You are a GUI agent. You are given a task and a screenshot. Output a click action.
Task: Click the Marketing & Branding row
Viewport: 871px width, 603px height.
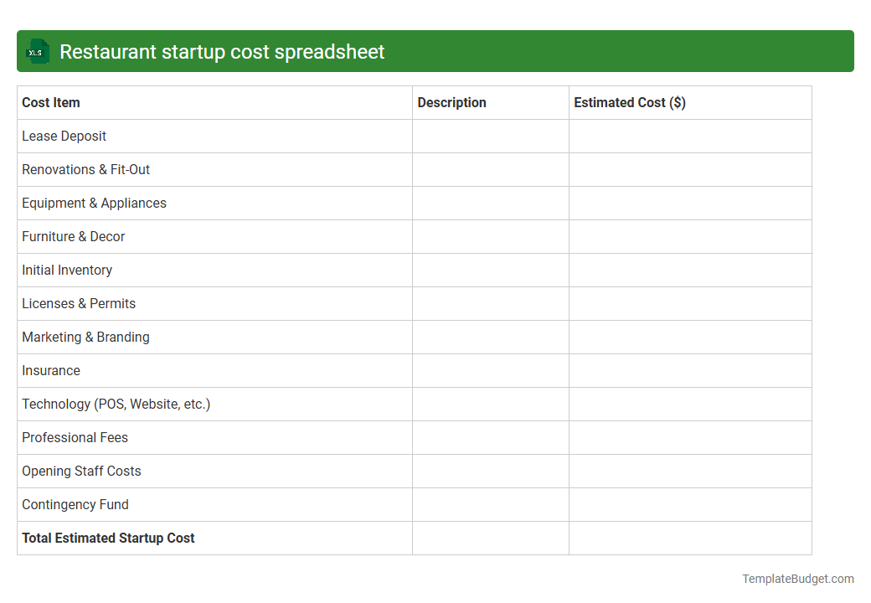(x=85, y=337)
